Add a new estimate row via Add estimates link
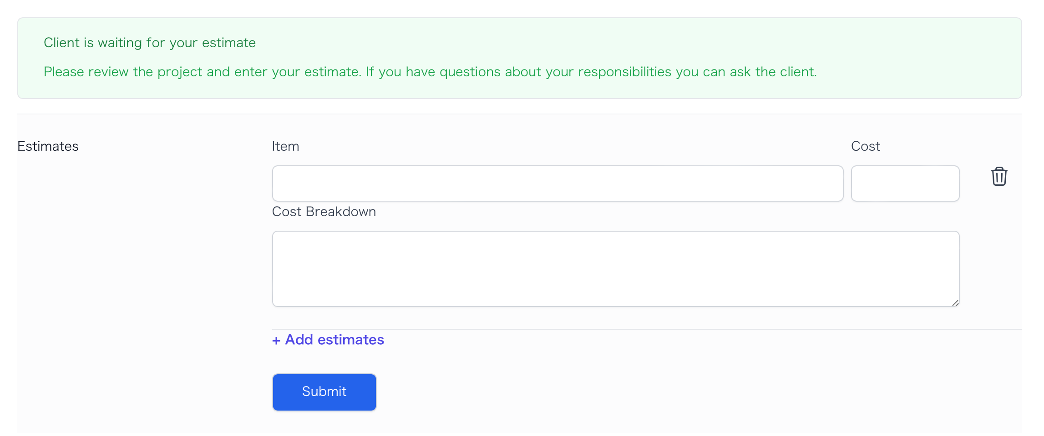This screenshot has width=1044, height=436. pos(328,340)
